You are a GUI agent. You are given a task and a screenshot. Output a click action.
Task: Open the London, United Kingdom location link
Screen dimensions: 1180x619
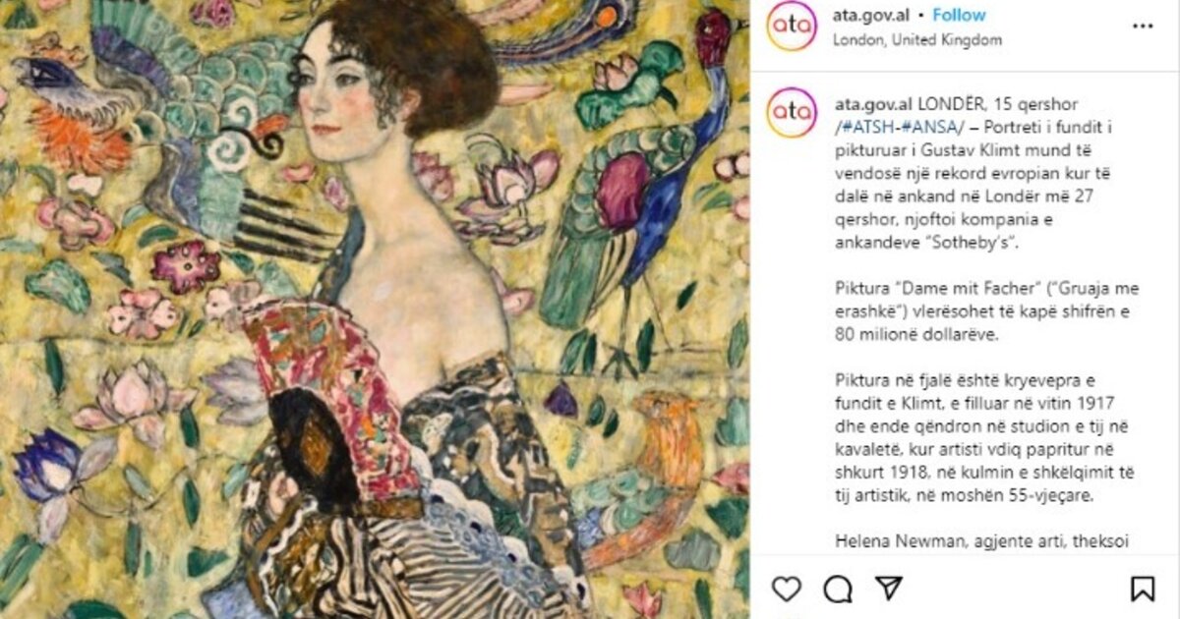[917, 40]
